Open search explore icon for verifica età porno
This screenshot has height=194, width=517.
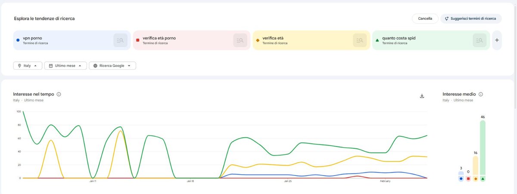240,40
